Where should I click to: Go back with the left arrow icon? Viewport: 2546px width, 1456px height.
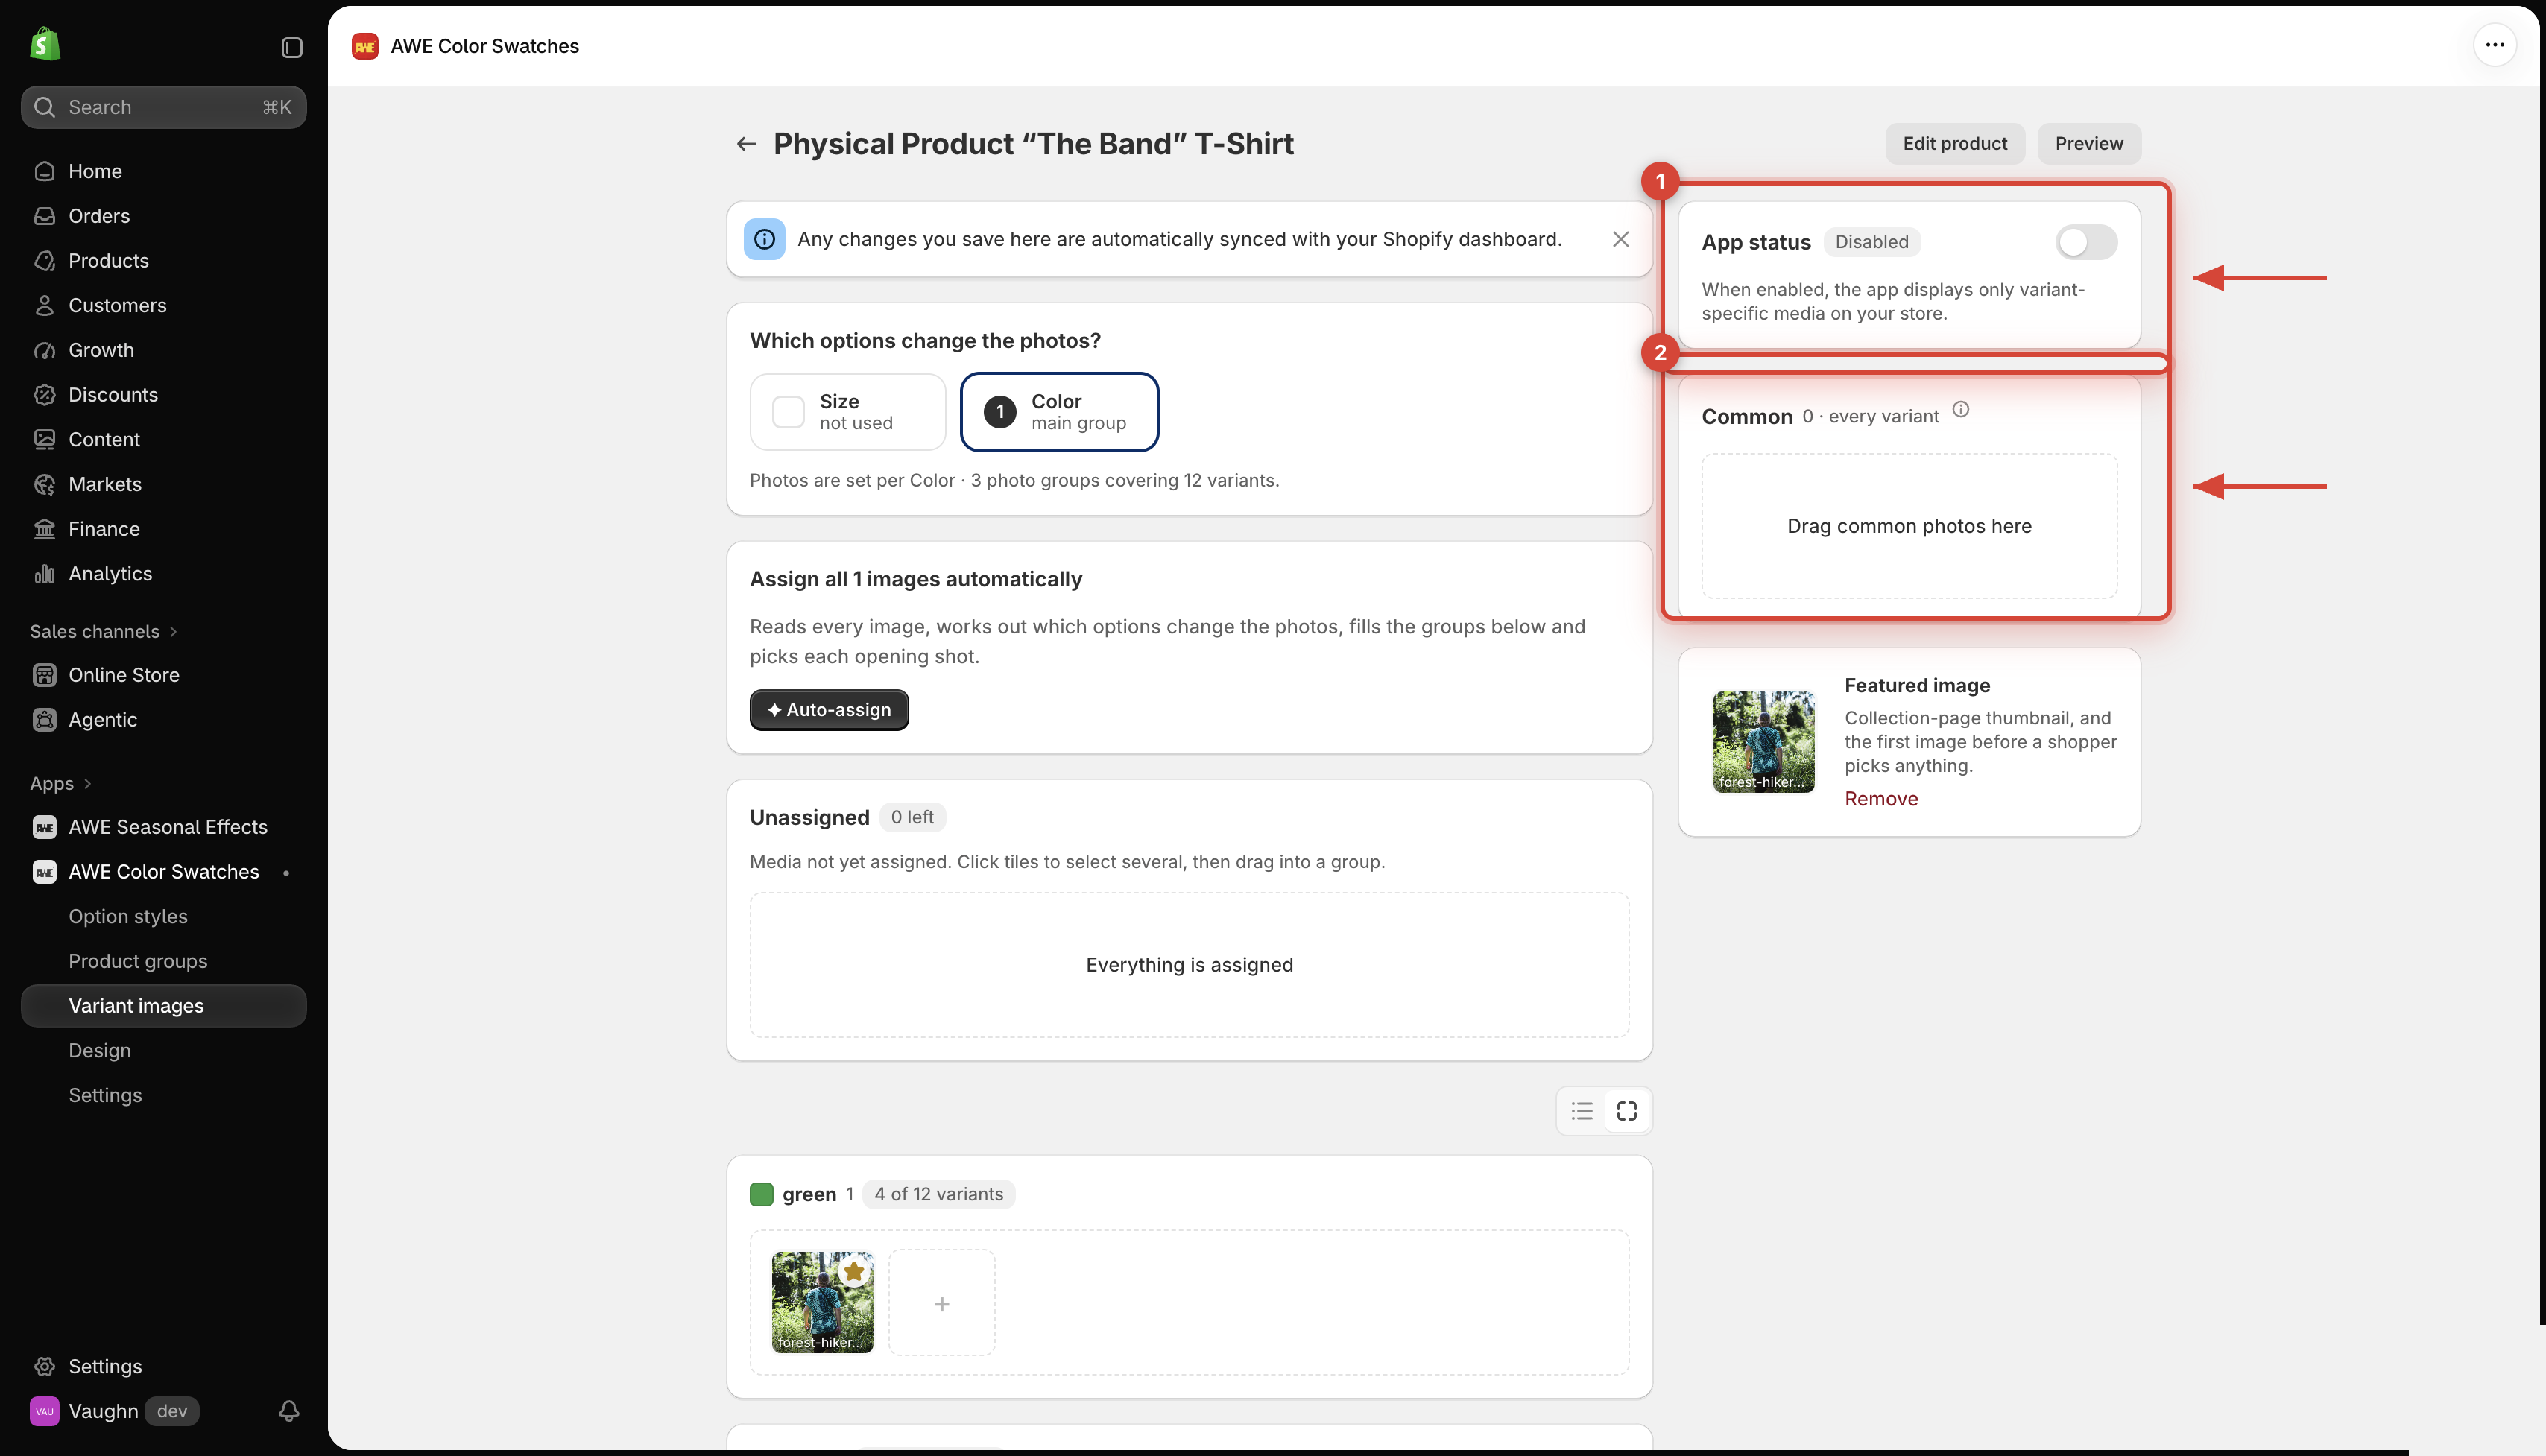(746, 144)
